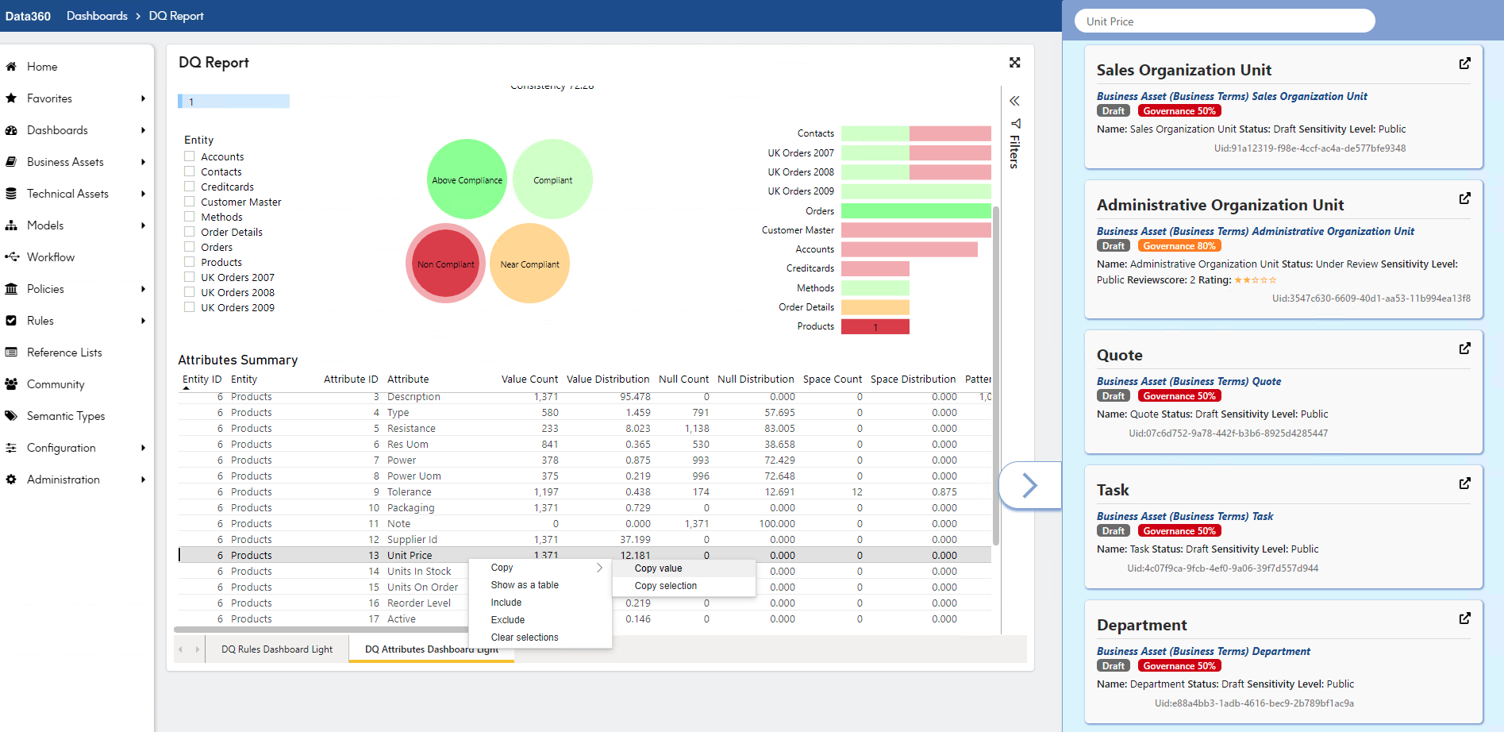
Task: Click the Unit Price search field
Action: coord(1225,21)
